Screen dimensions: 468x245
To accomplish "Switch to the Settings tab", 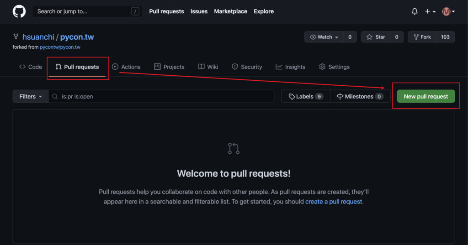I will [334, 67].
